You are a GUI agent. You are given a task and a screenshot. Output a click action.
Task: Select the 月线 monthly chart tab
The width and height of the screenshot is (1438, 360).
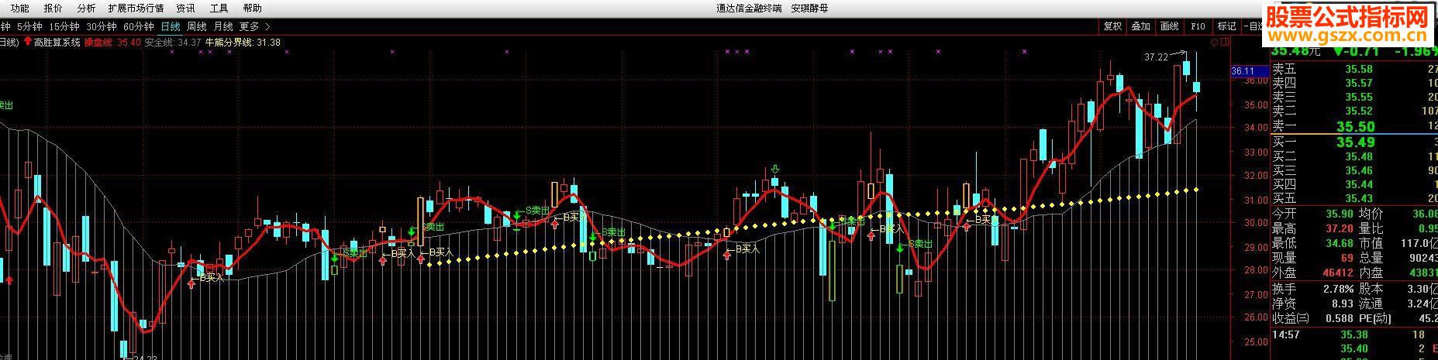(x=223, y=26)
